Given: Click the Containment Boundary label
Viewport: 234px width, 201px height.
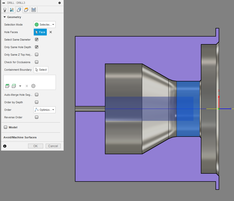Looking at the screenshot, I should tap(18, 70).
